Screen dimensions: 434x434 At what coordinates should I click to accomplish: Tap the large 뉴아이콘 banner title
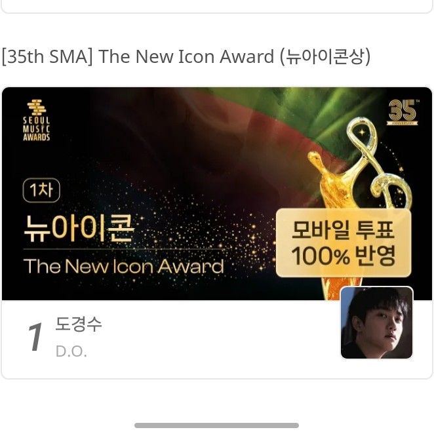pos(79,229)
